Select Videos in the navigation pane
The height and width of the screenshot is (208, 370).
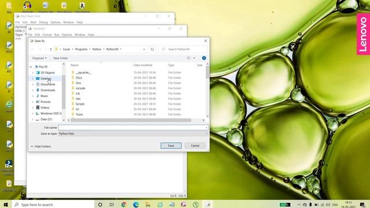coord(45,107)
